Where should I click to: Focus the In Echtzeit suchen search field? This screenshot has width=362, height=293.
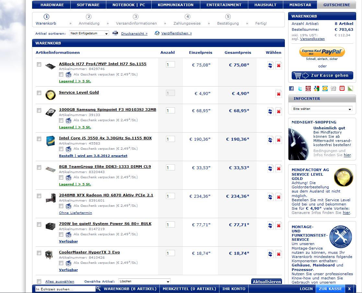(65, 289)
